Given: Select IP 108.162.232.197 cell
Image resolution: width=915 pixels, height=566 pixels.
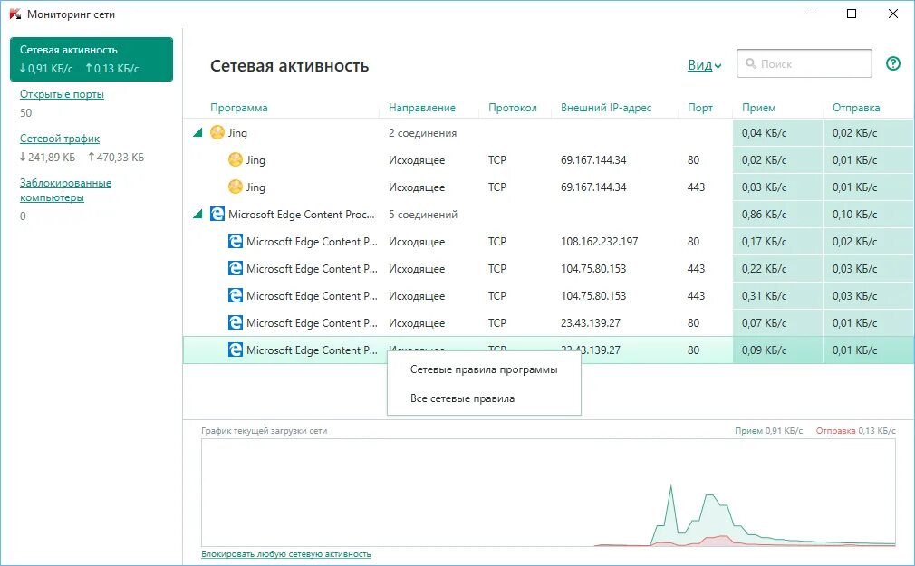Looking at the screenshot, I should [600, 241].
